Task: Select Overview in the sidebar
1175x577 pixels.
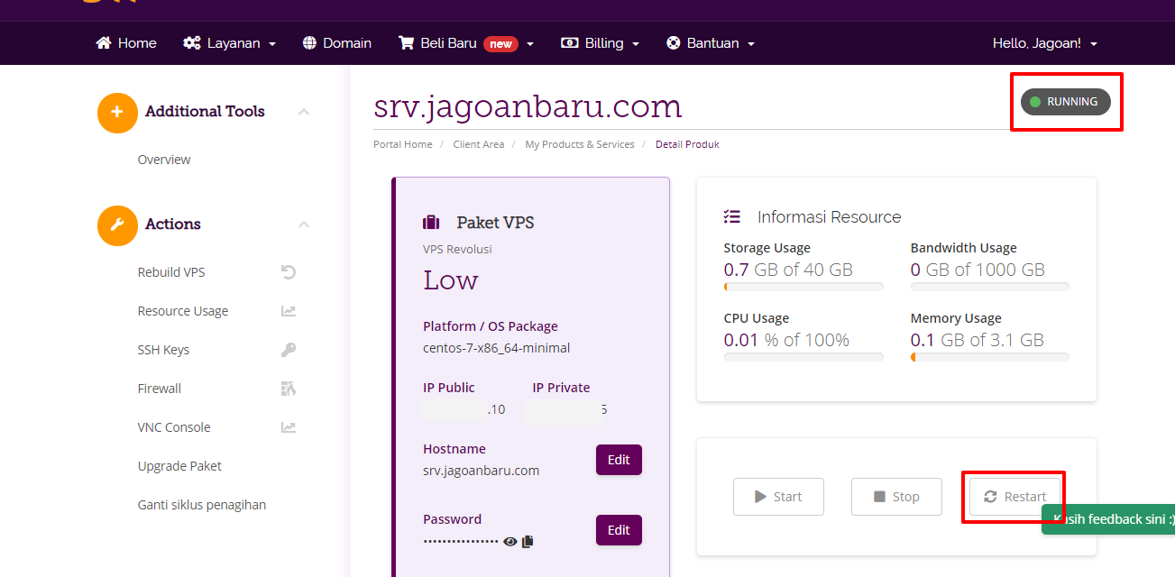Action: point(164,160)
